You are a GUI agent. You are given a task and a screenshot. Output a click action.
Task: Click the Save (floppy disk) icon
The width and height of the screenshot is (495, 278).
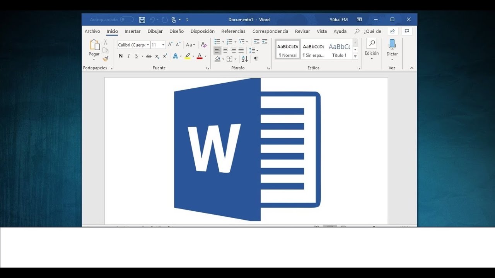point(142,20)
